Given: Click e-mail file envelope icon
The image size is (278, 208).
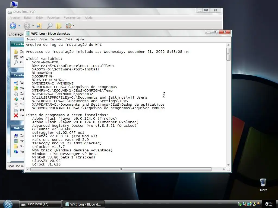Looking at the screenshot, I should tap(16, 104).
